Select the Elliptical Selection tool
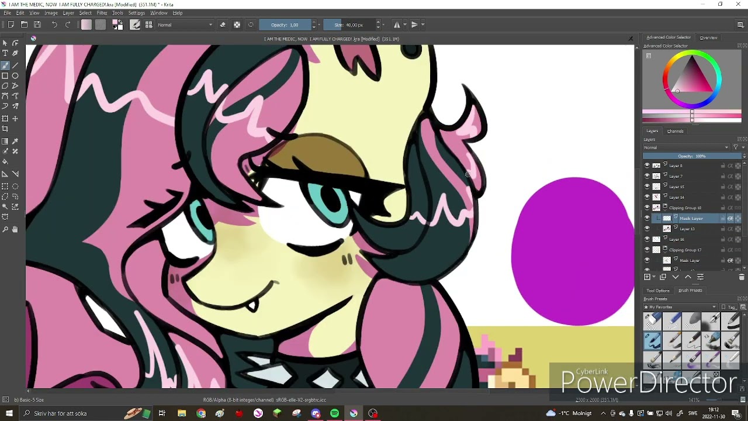748x421 pixels. [x=15, y=187]
